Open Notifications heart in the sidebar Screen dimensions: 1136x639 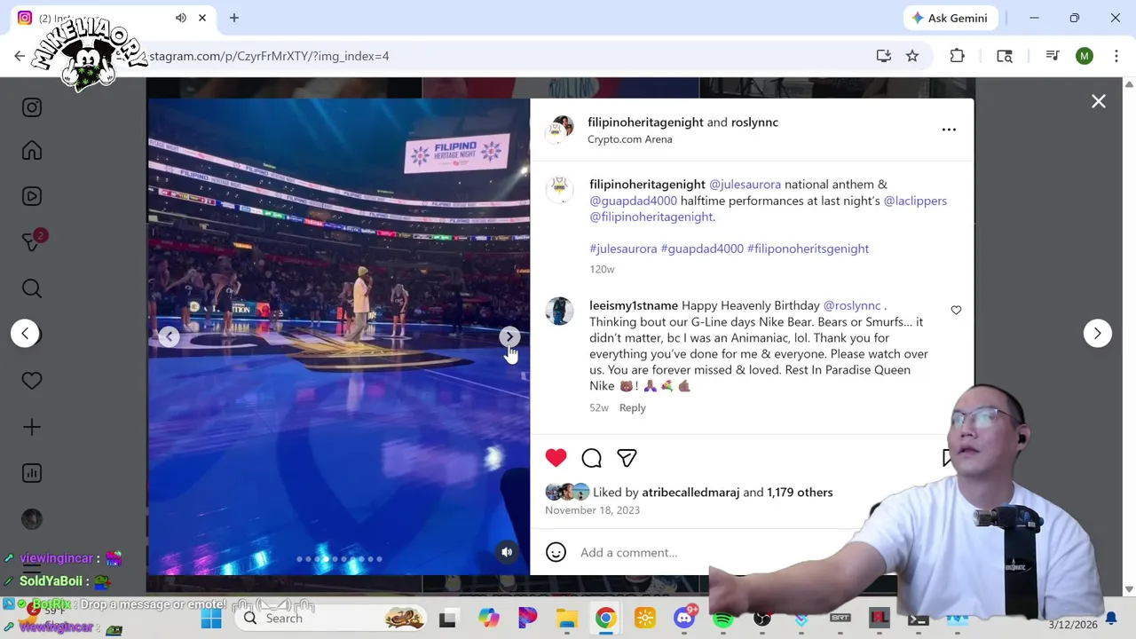point(32,381)
